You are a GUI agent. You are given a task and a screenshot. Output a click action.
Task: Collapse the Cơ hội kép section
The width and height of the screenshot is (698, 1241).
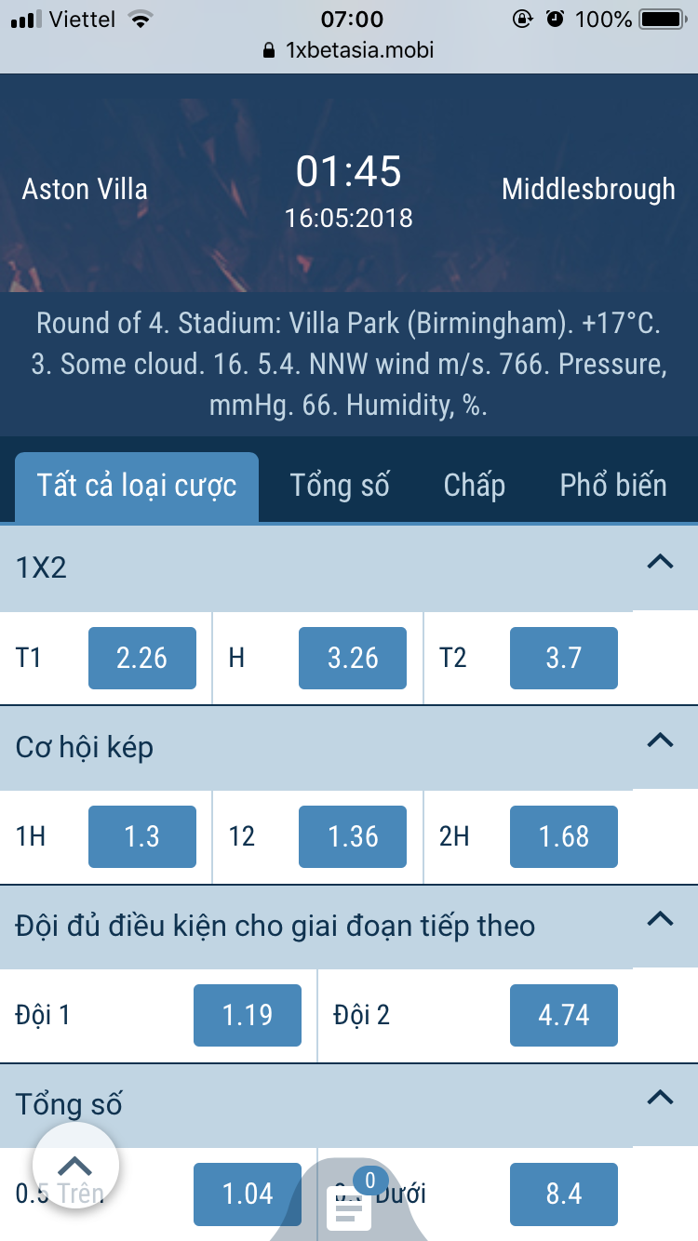pyautogui.click(x=660, y=741)
